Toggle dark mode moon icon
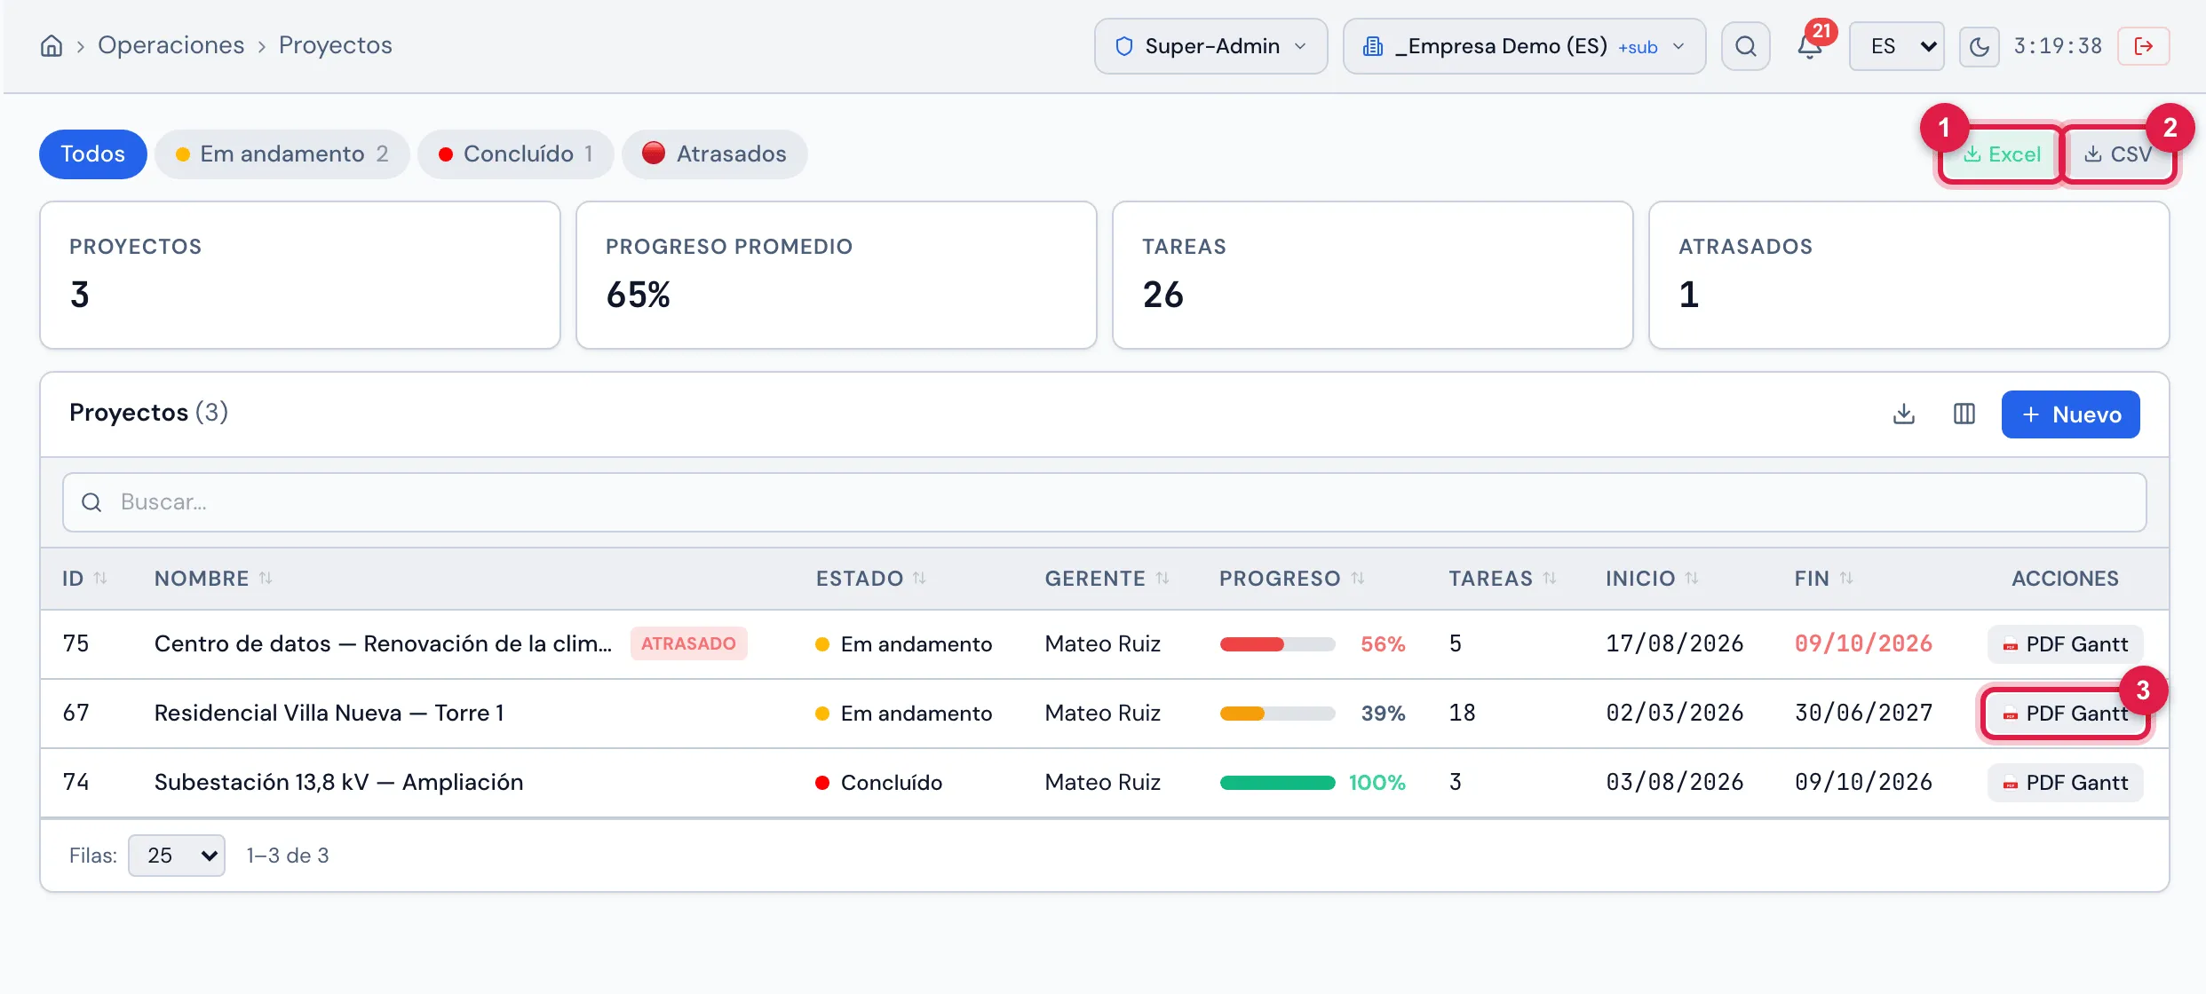This screenshot has width=2206, height=994. tap(1979, 46)
